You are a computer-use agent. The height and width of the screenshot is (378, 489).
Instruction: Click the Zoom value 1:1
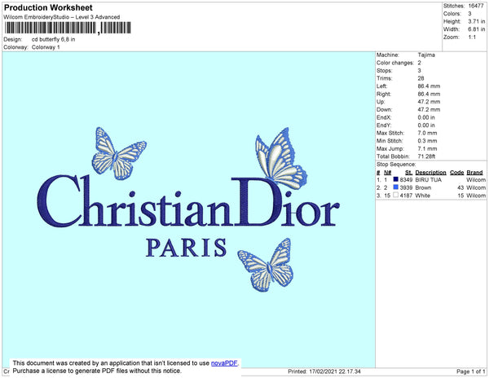pyautogui.click(x=472, y=37)
